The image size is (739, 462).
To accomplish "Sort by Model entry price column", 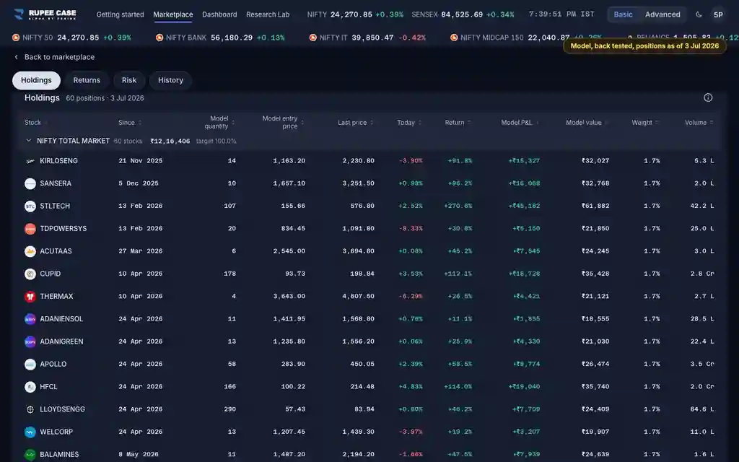I will coord(283,122).
